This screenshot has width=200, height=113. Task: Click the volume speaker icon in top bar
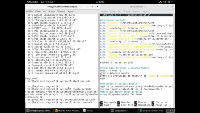coord(164,2)
